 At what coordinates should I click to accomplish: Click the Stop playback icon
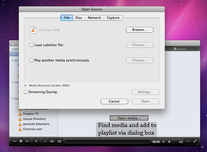(36, 141)
